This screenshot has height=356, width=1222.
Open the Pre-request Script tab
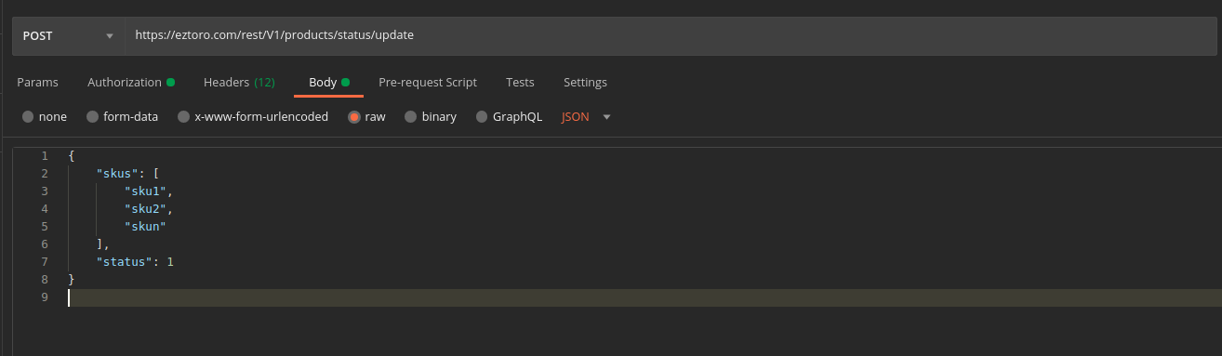[428, 82]
